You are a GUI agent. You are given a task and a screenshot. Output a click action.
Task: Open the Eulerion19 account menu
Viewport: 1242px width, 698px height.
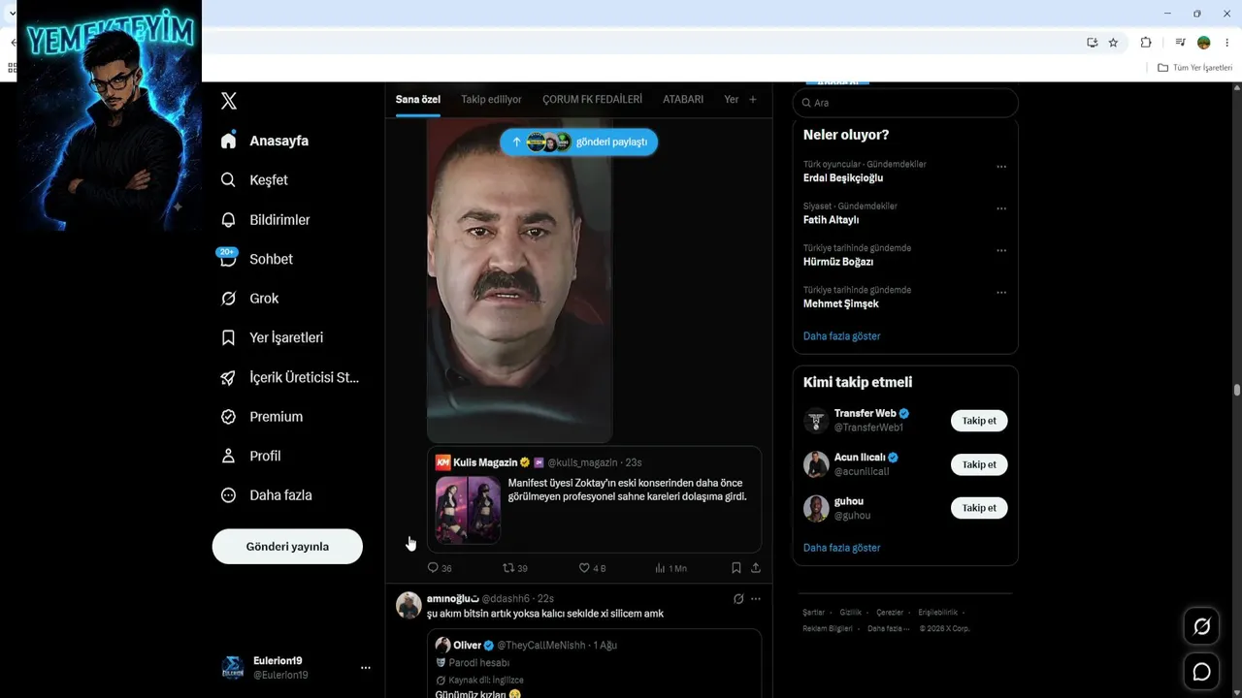(x=295, y=667)
